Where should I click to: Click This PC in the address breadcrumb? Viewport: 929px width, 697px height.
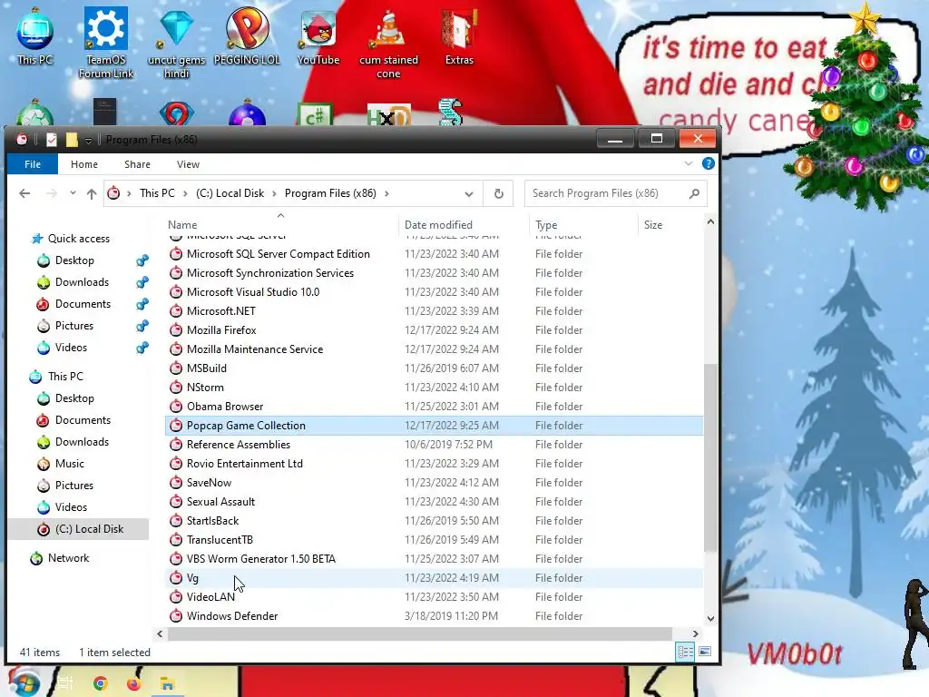(157, 193)
